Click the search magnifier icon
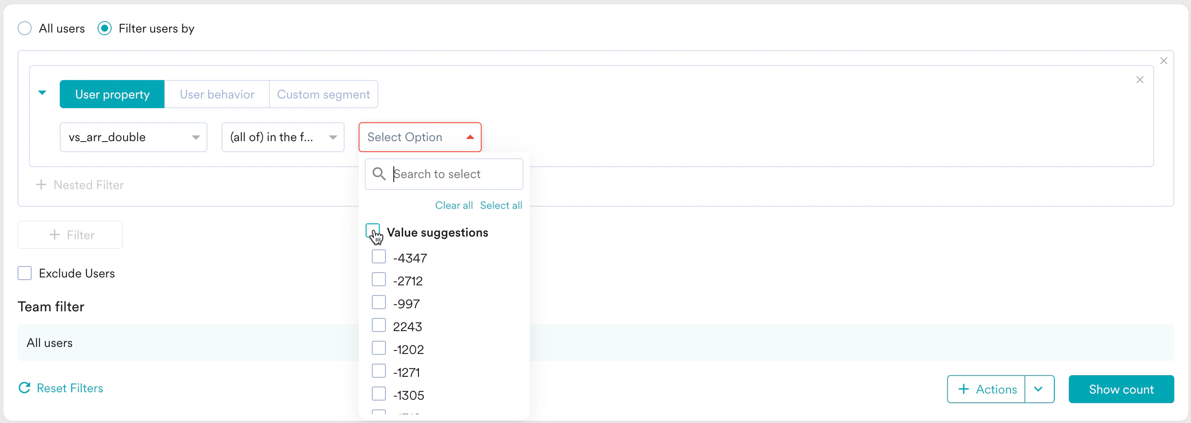This screenshot has width=1191, height=423. (x=379, y=174)
